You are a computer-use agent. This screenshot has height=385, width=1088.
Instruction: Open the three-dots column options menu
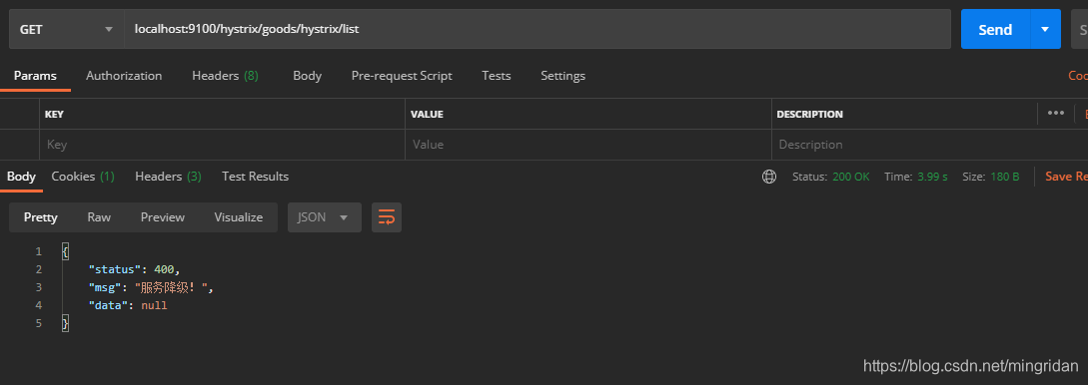(x=1056, y=113)
